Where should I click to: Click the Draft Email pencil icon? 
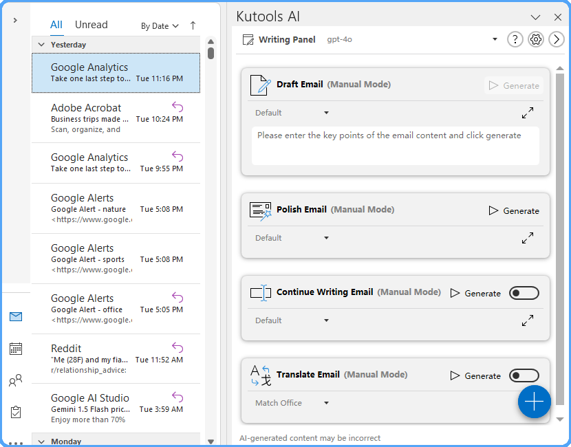[x=258, y=84]
